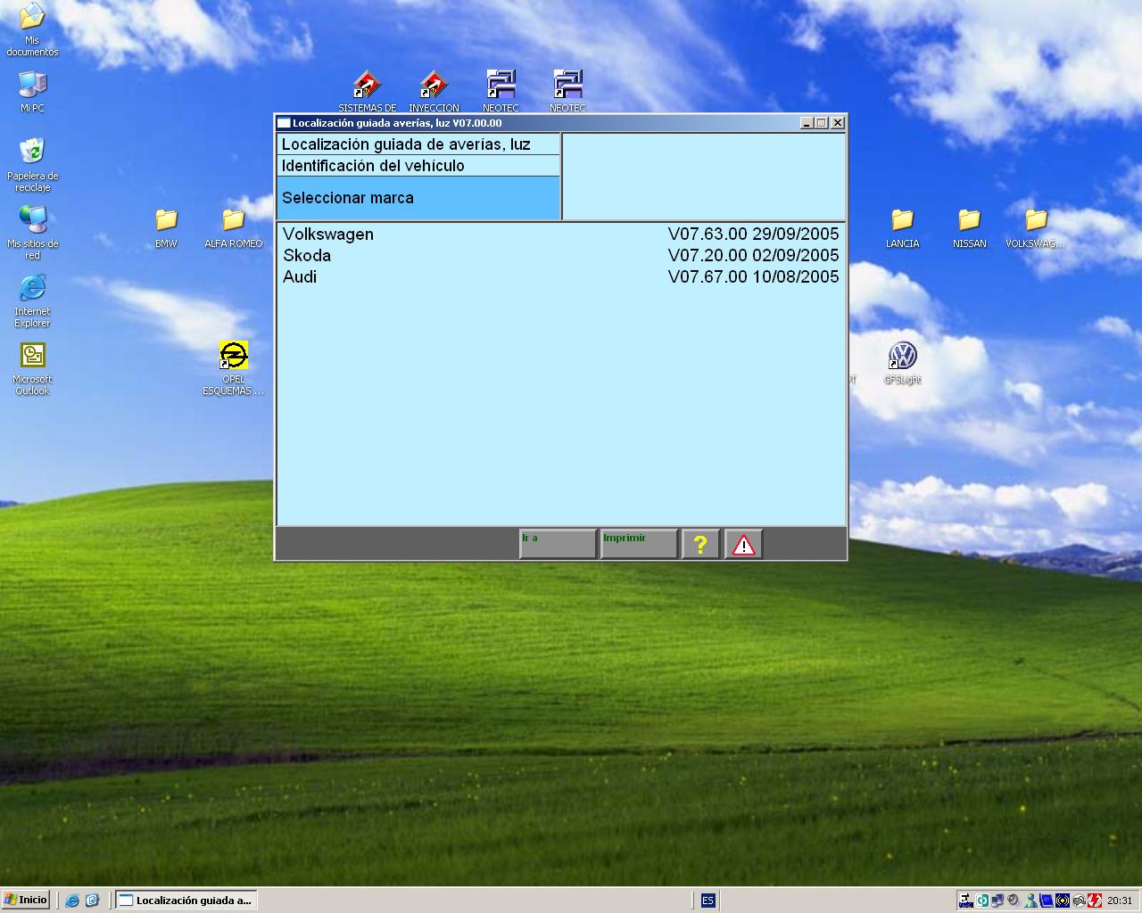
Task: Open the VOLKSWAG... folder on desktop
Action: click(x=1036, y=227)
